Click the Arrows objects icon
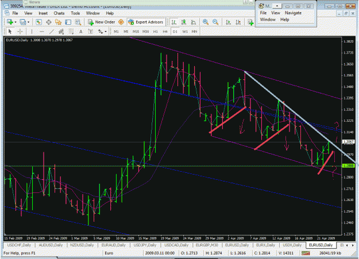This screenshot has height=259, width=359. click(x=101, y=32)
